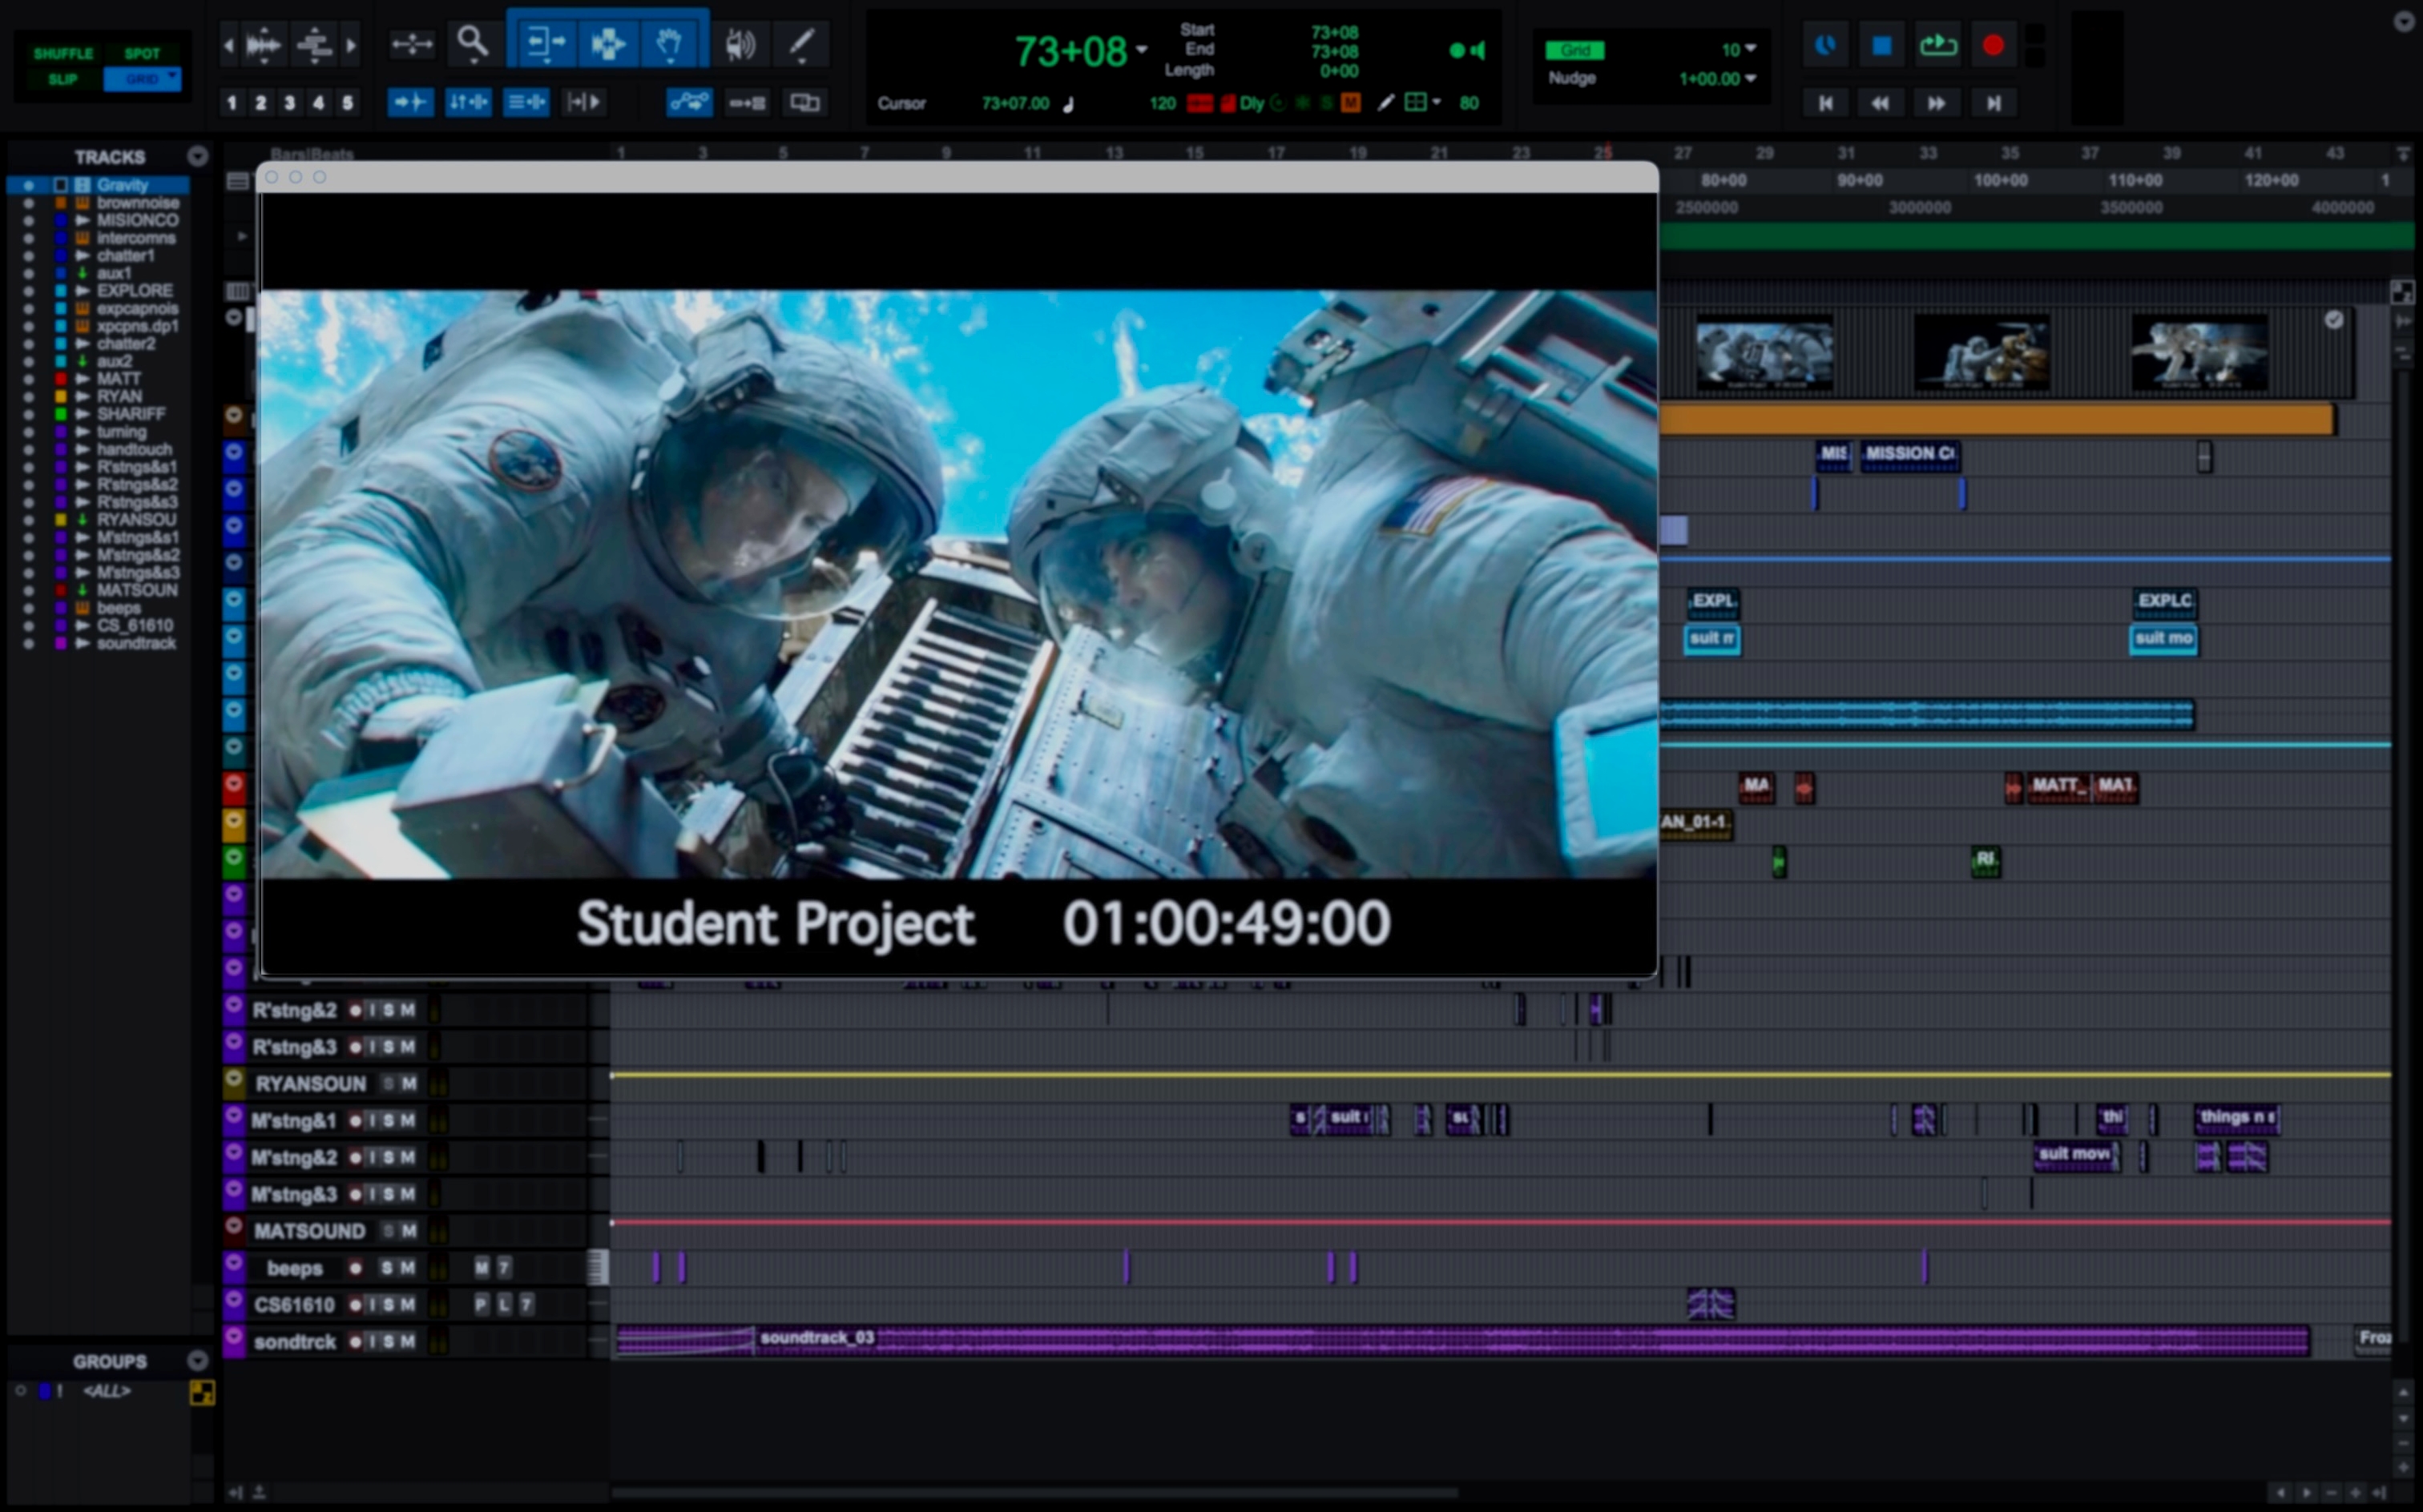The width and height of the screenshot is (2423, 1512).
Task: Recall zoom preset 1
Action: click(x=232, y=102)
